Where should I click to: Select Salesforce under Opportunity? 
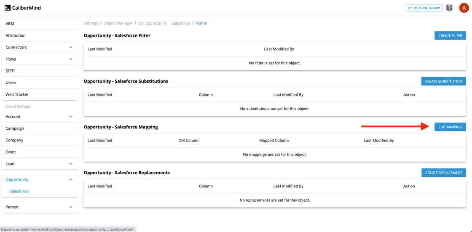pyautogui.click(x=19, y=191)
